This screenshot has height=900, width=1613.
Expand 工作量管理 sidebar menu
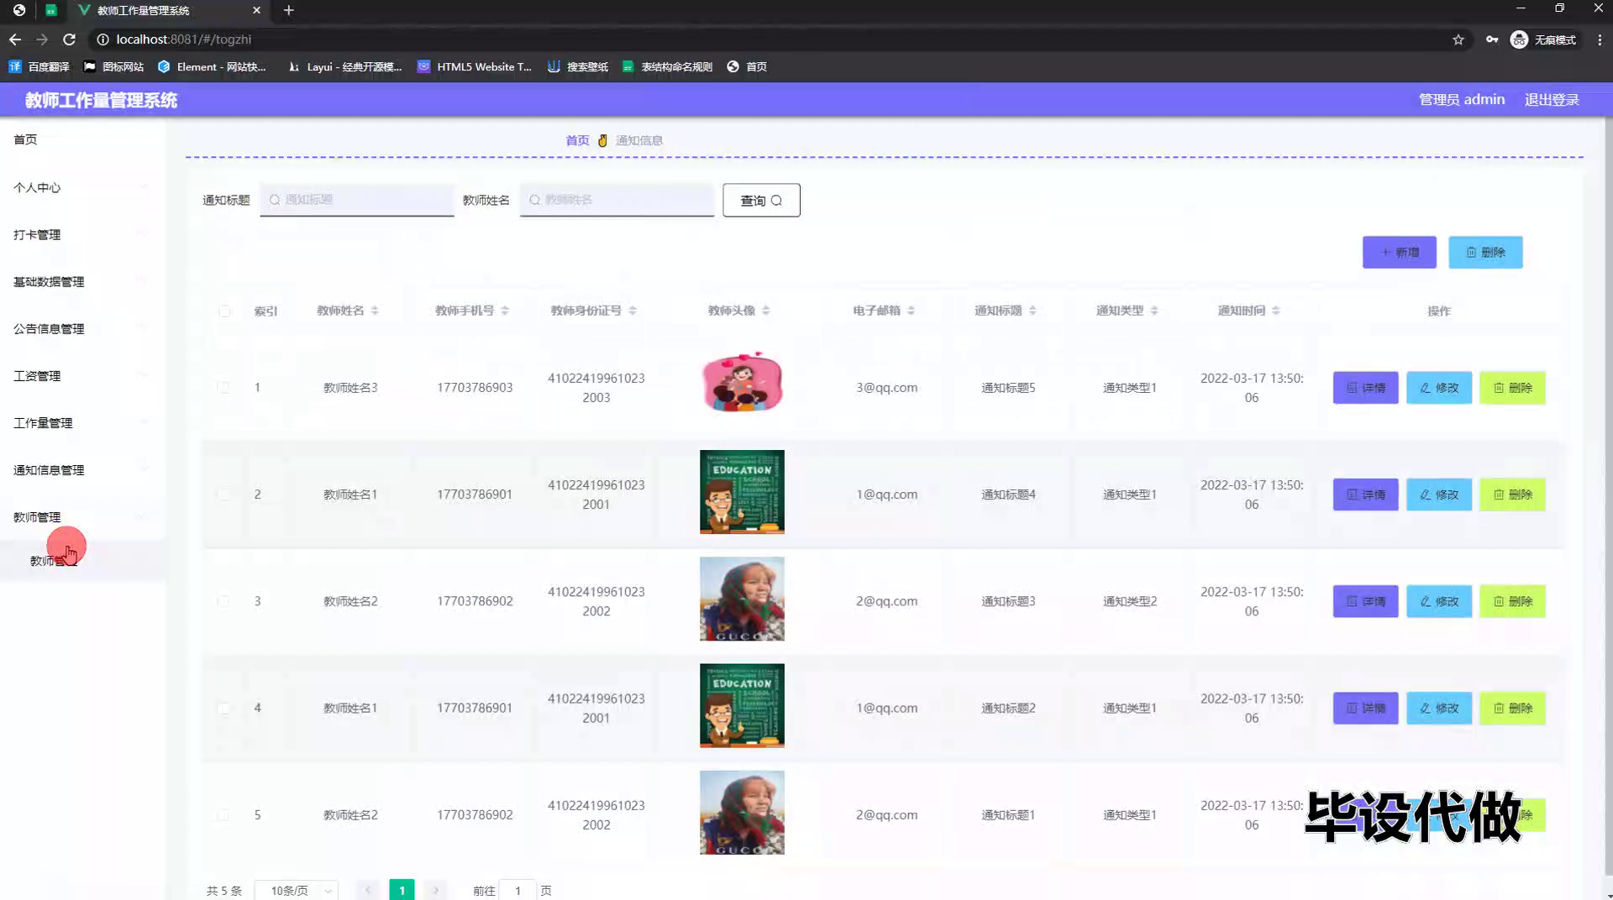(82, 422)
